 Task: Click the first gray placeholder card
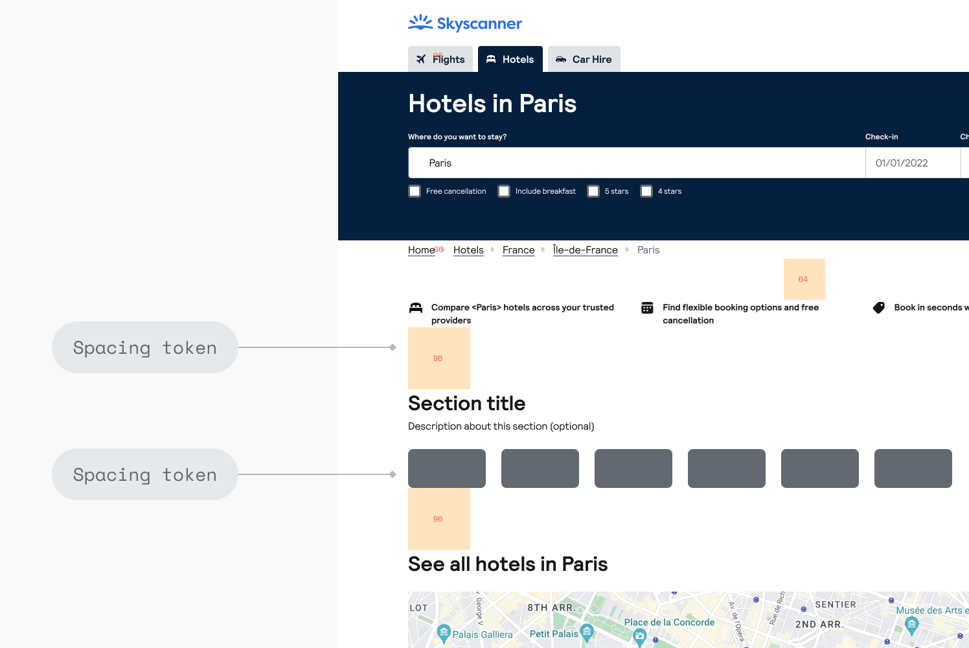[447, 469]
